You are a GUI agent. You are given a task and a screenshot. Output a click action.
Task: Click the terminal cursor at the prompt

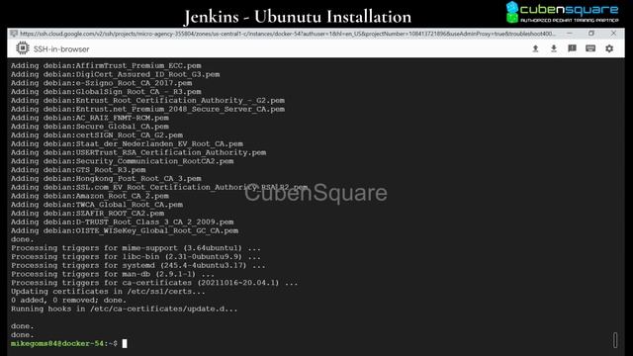(x=125, y=343)
